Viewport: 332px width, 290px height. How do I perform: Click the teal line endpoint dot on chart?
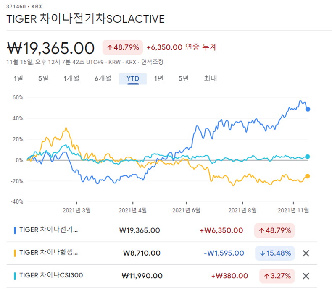click(x=308, y=157)
